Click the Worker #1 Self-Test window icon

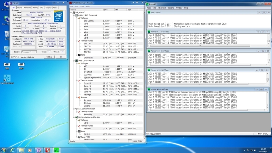(149, 32)
